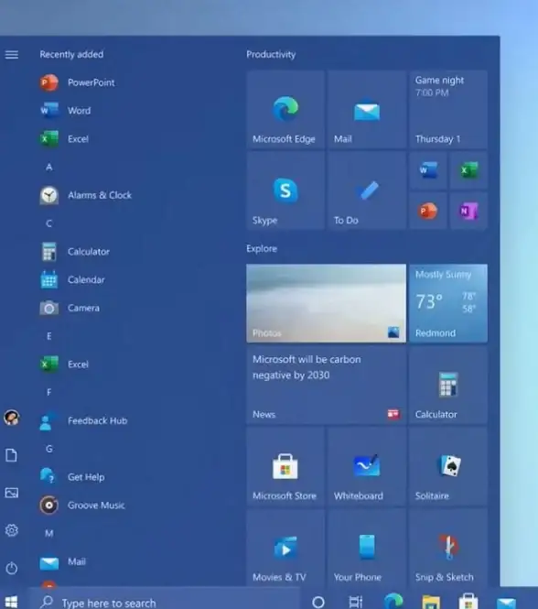Viewport: 538px width, 609px height.
Task: Launch Groove Music
Action: (x=82, y=505)
